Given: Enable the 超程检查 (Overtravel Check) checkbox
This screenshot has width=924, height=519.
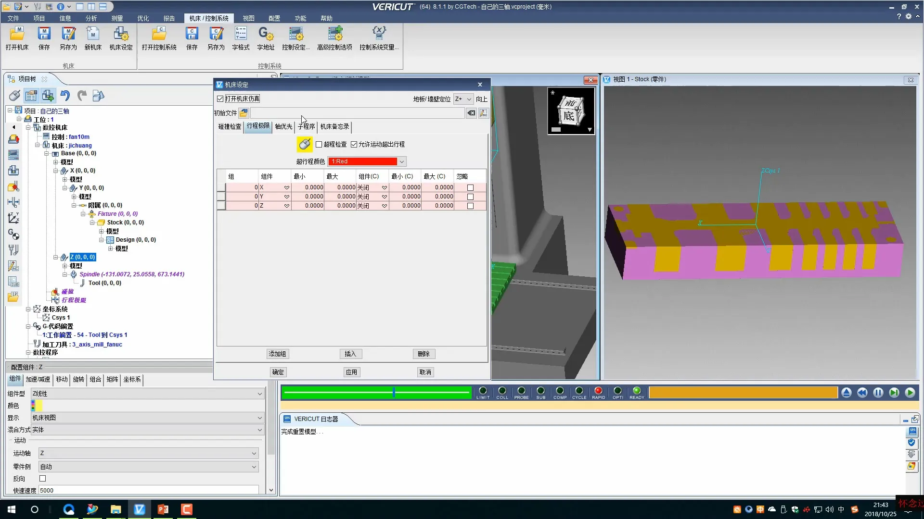Looking at the screenshot, I should pos(319,144).
